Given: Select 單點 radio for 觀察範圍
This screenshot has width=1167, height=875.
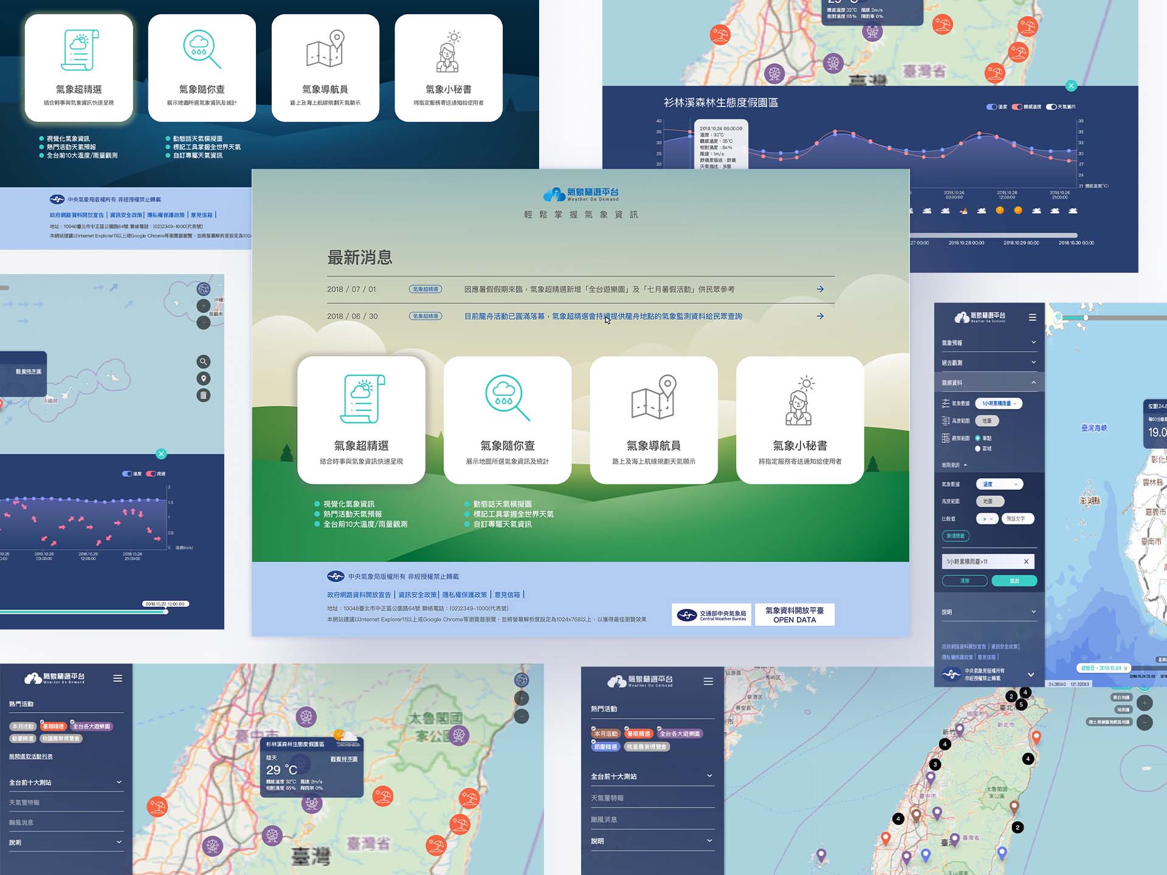Looking at the screenshot, I should coord(977,438).
